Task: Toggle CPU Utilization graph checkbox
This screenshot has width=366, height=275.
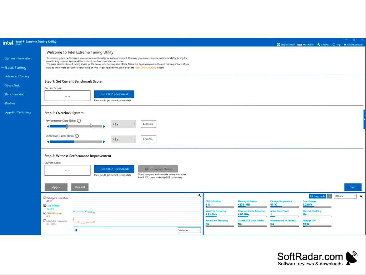Action: pyautogui.click(x=45, y=213)
